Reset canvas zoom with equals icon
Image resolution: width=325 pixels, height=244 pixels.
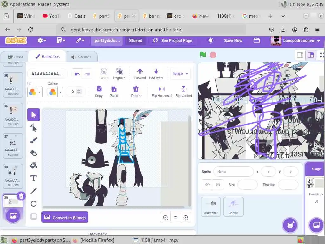(x=176, y=217)
